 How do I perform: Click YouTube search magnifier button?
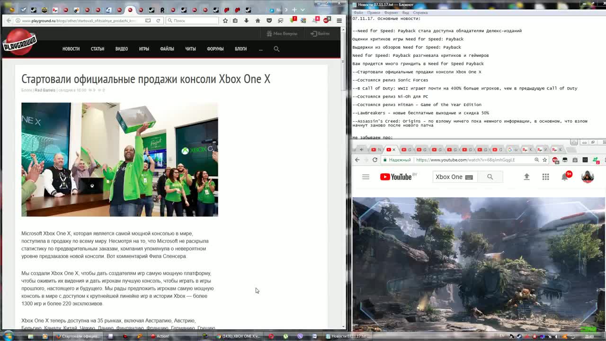pyautogui.click(x=490, y=177)
